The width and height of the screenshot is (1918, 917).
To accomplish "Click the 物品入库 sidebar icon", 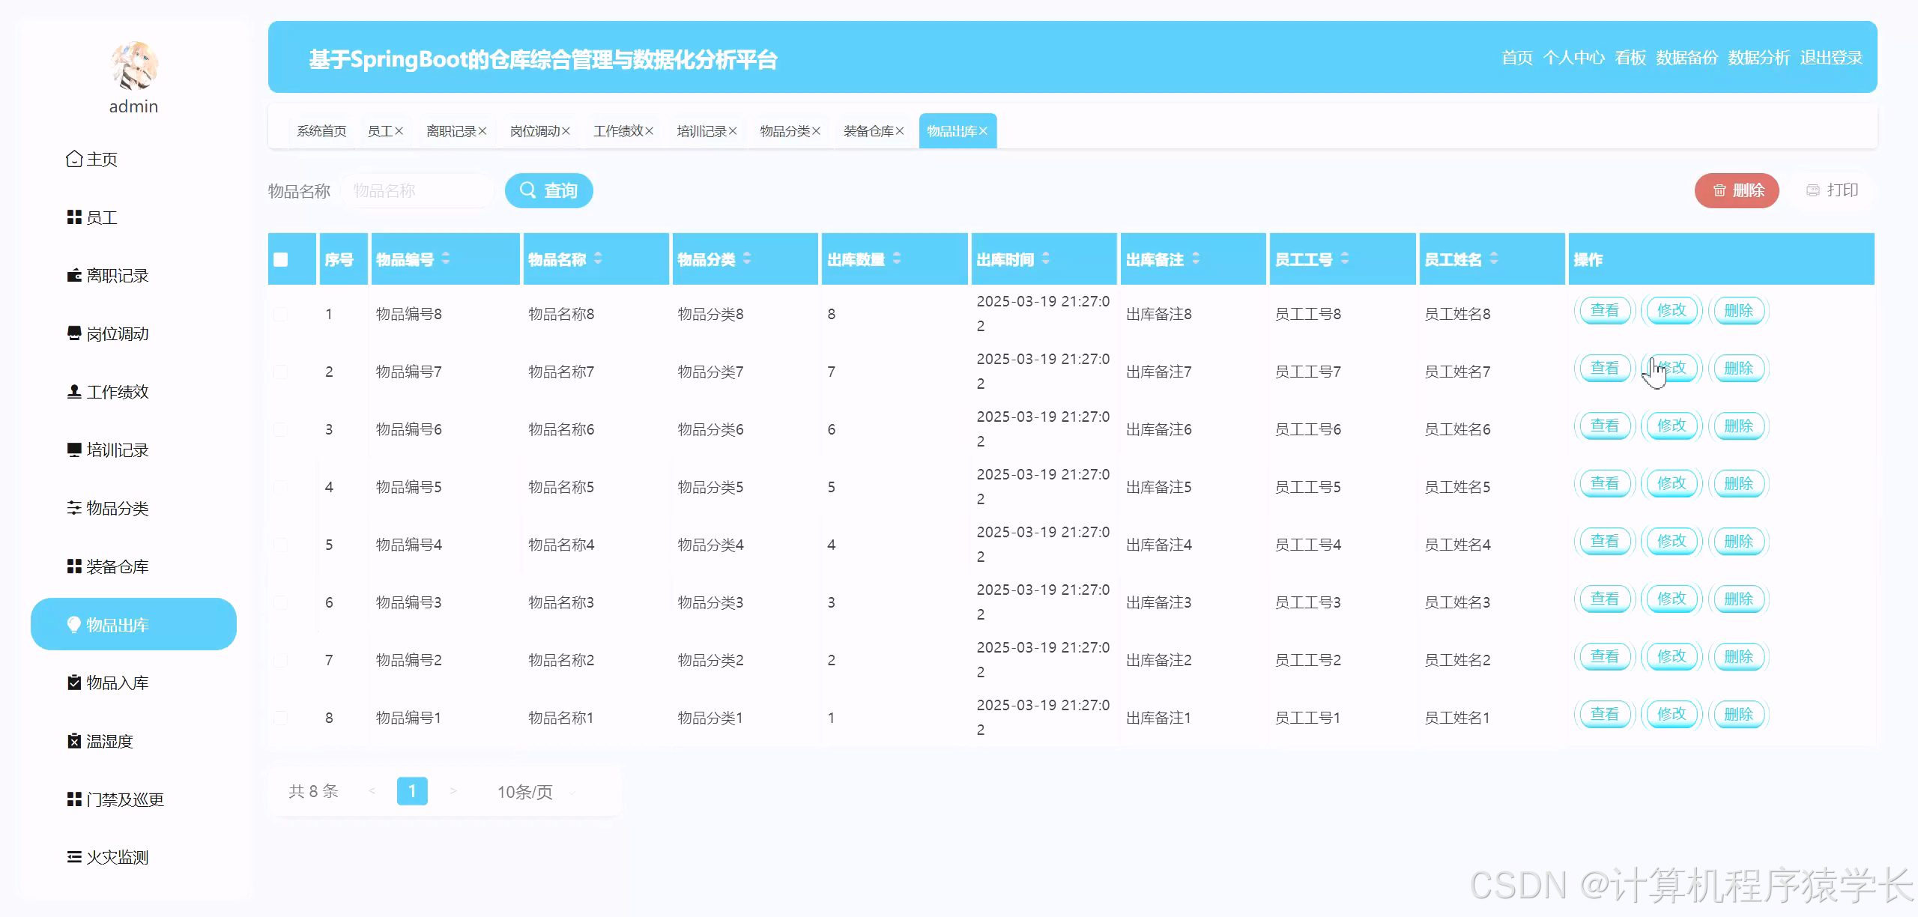I will pyautogui.click(x=73, y=683).
